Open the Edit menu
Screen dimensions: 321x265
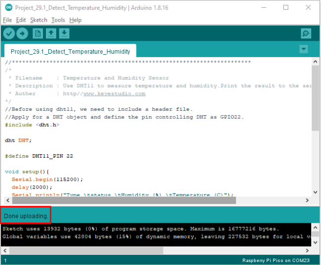[x=21, y=20]
